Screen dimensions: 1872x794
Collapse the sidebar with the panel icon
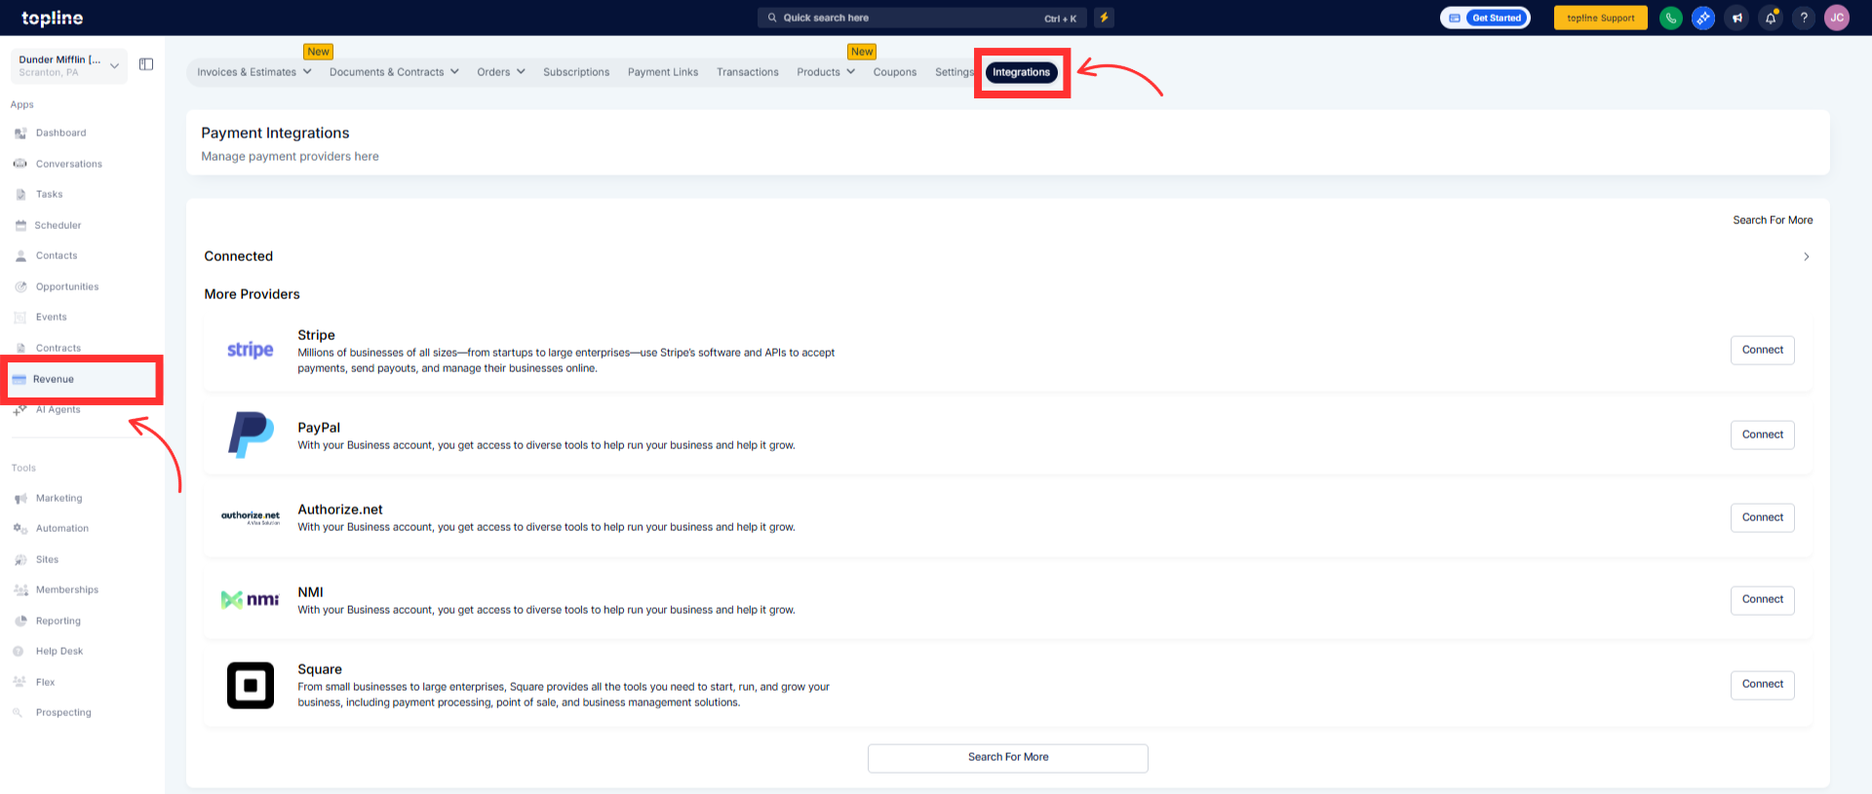coord(146,64)
